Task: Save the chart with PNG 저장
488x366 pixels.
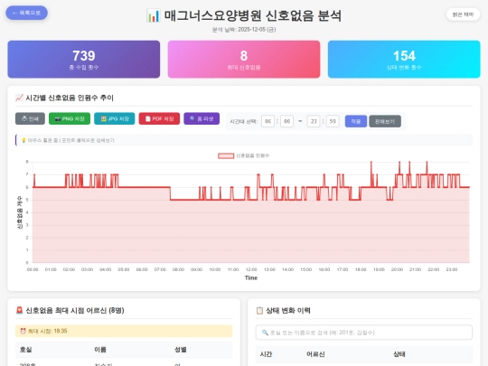Action: (70, 118)
